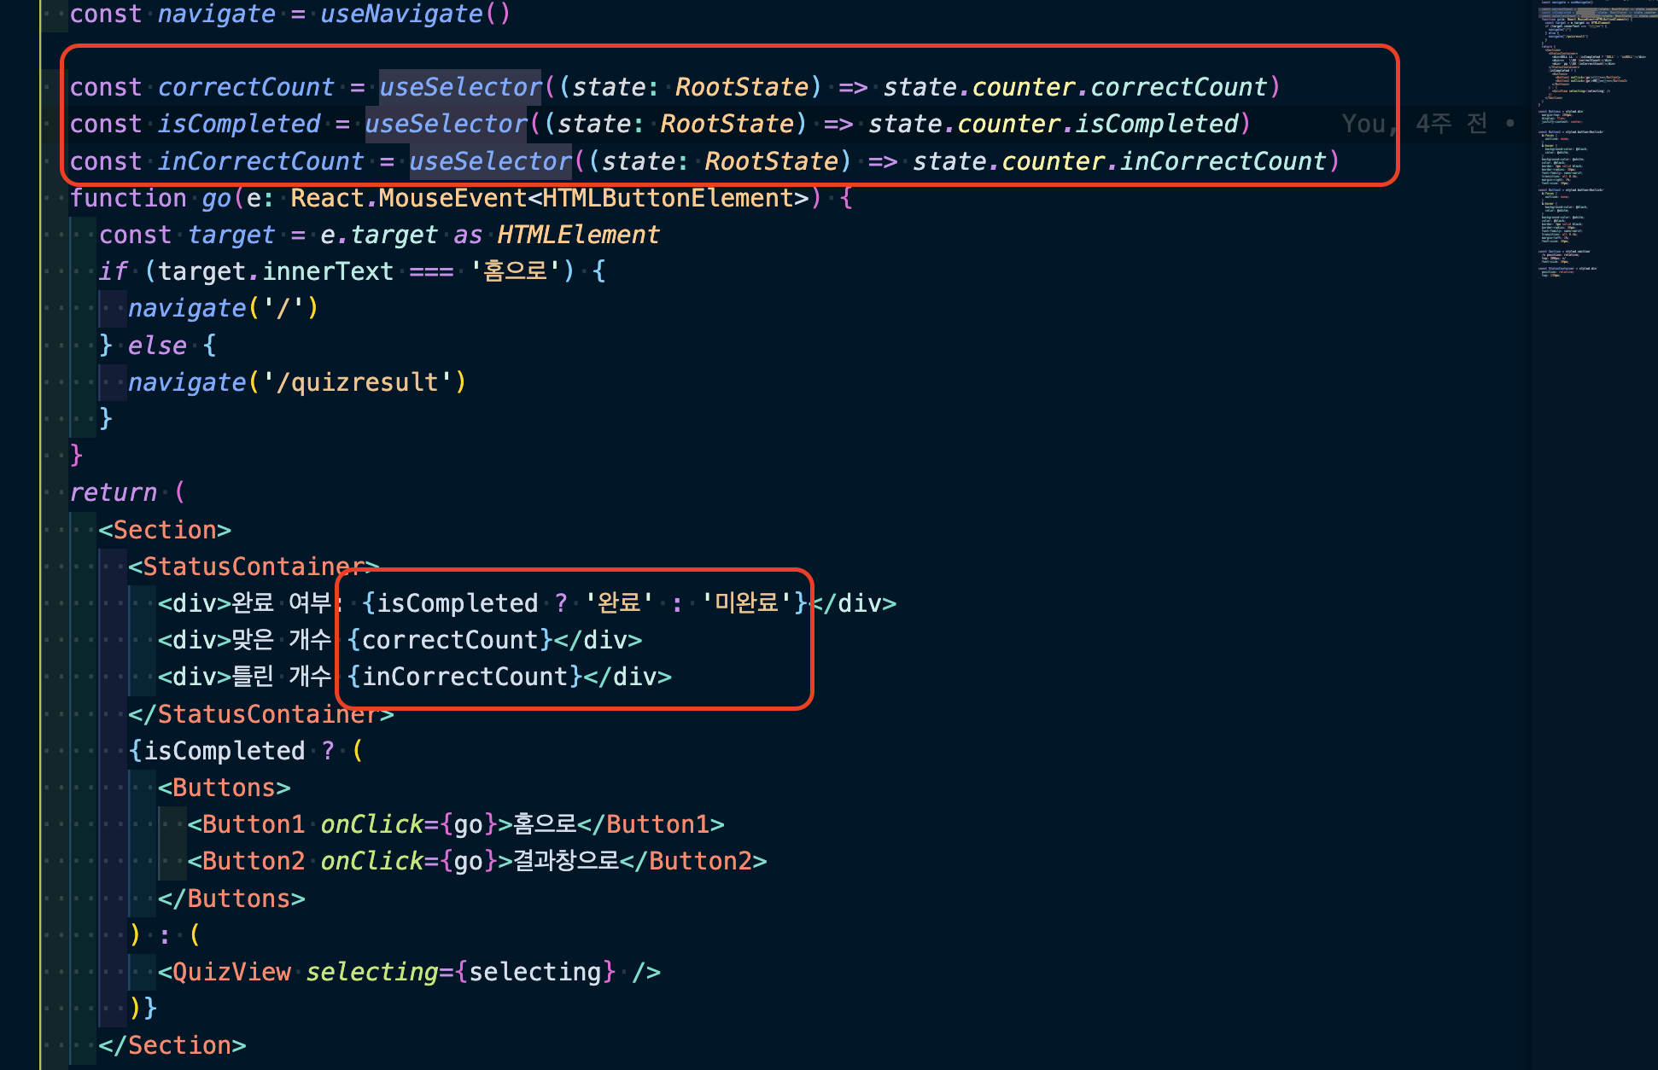Click React.MouseEvent type in function signature
This screenshot has width=1658, height=1070.
tap(408, 199)
